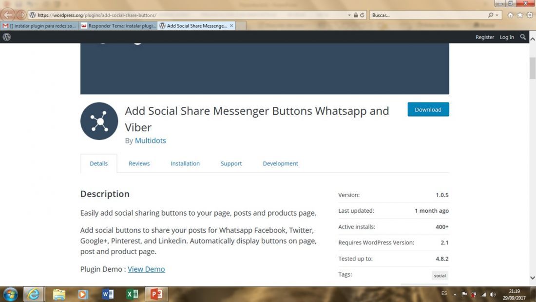The height and width of the screenshot is (302, 536).
Task: Click the WordPress logo in admin bar
Action: point(6,37)
